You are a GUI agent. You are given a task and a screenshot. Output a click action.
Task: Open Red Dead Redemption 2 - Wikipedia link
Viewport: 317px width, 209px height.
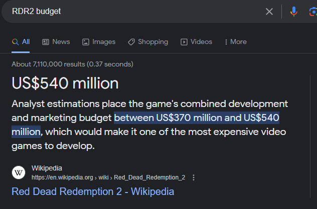tap(93, 191)
